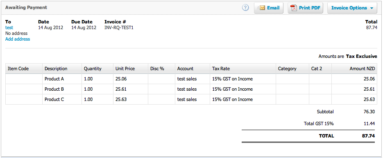Image resolution: width=383 pixels, height=158 pixels.
Task: Click Product B's test sales account cell
Action: click(x=193, y=89)
